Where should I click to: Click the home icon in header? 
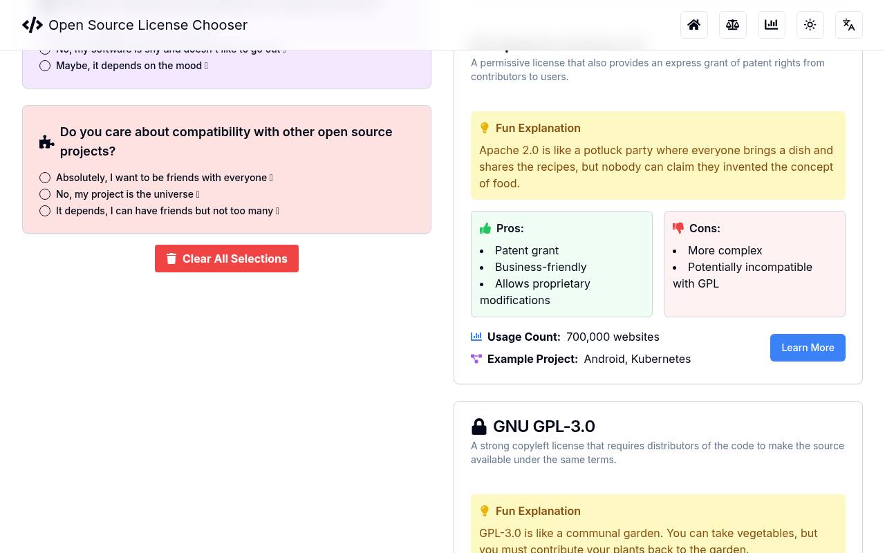point(693,25)
